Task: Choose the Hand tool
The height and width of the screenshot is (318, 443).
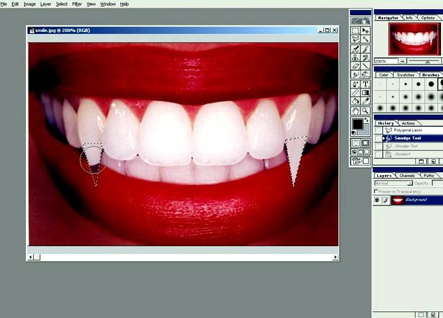Action: point(356,110)
